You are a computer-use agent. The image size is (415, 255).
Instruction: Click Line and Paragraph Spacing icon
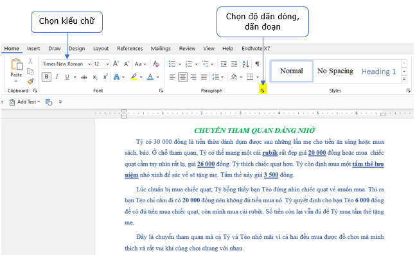click(x=215, y=77)
